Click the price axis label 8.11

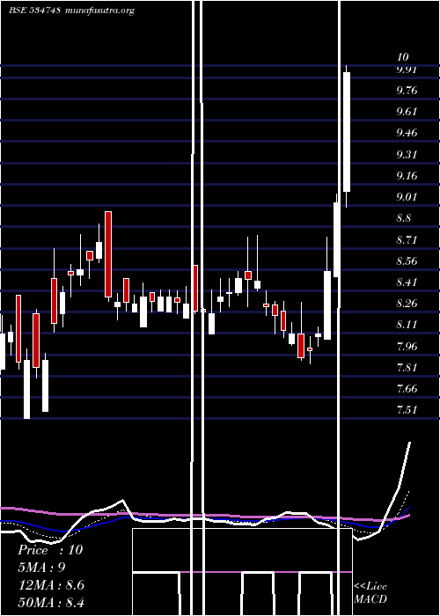pos(407,325)
